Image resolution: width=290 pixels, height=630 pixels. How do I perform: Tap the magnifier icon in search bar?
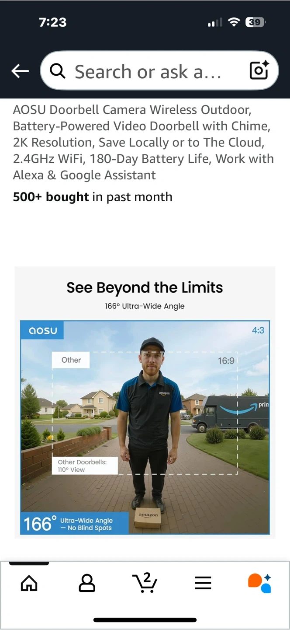[58, 71]
